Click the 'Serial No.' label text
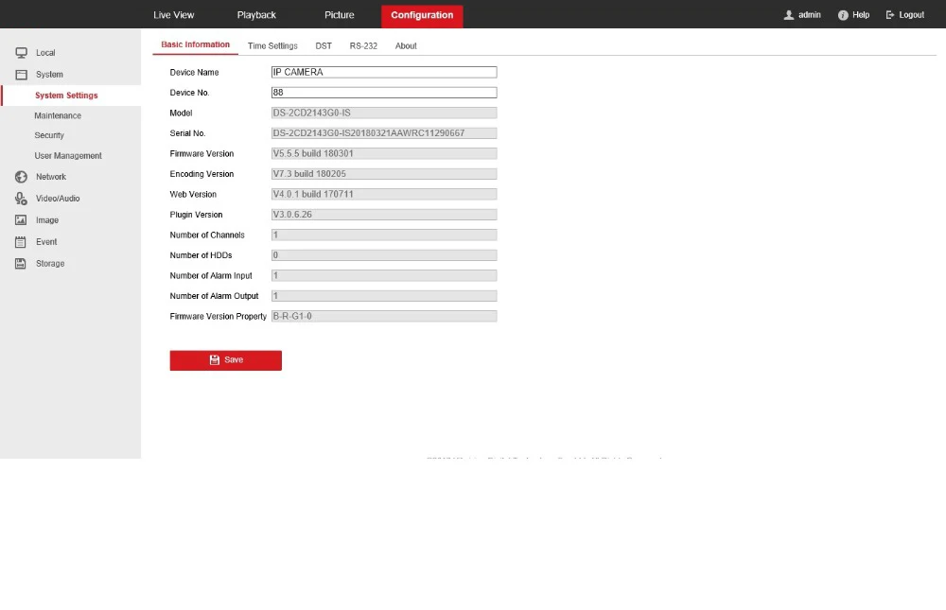Screen dimensions: 946x610 pos(187,133)
